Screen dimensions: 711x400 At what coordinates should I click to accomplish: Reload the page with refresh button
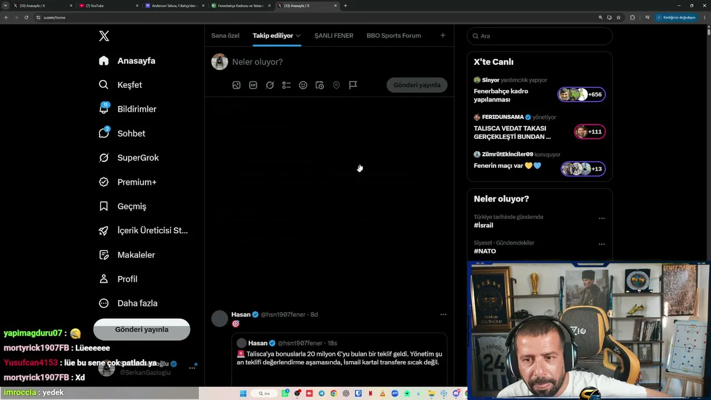tap(26, 17)
